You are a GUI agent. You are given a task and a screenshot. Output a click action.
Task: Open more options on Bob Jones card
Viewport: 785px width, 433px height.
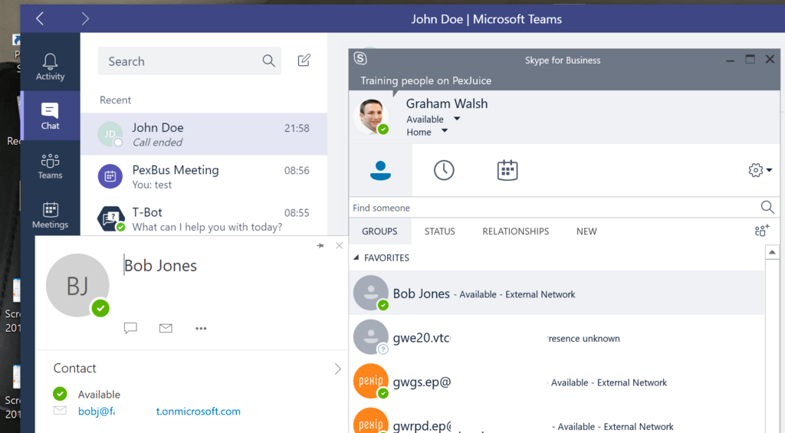pos(201,328)
